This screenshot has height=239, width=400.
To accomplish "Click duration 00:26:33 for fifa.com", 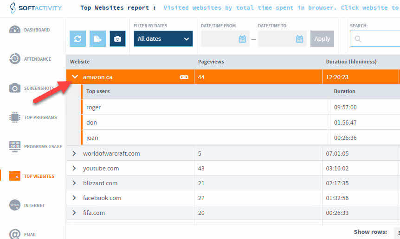I will tap(337, 213).
